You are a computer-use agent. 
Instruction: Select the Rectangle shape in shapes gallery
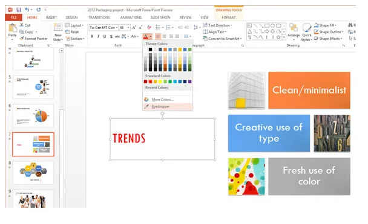[x=267, y=25]
